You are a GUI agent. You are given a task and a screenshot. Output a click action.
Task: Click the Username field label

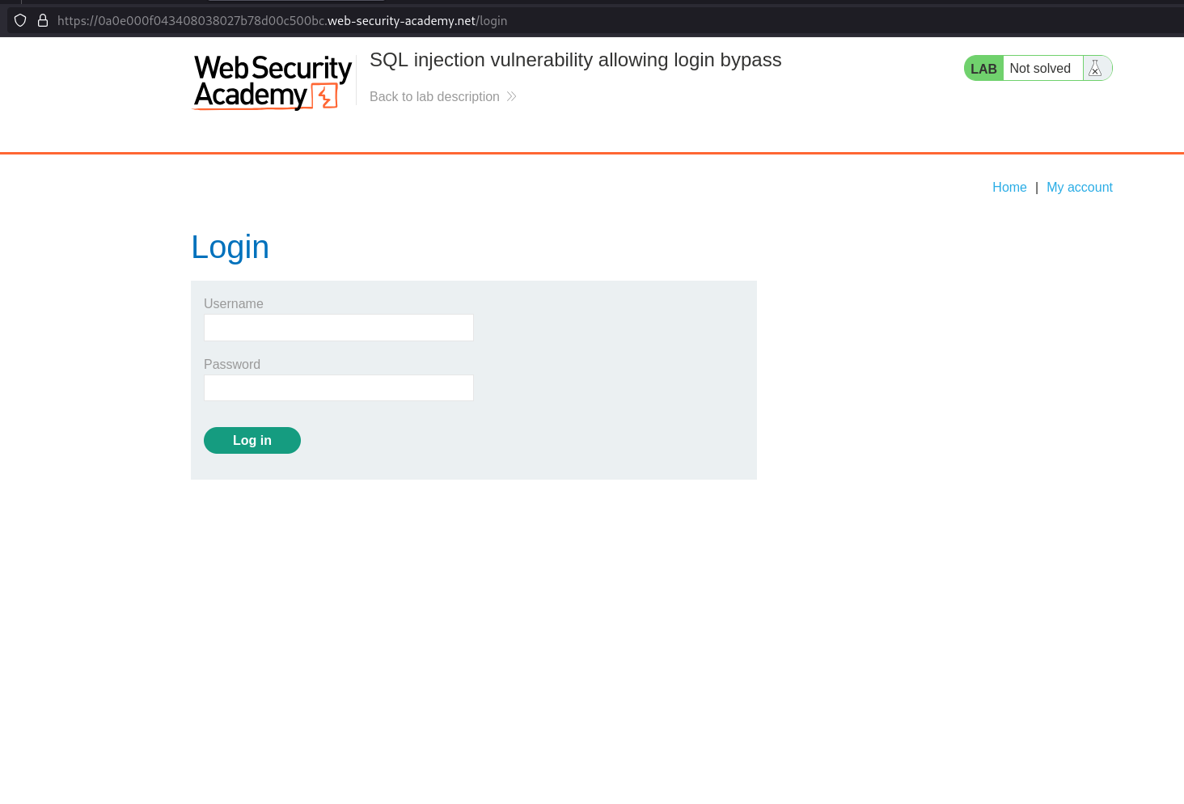click(233, 304)
